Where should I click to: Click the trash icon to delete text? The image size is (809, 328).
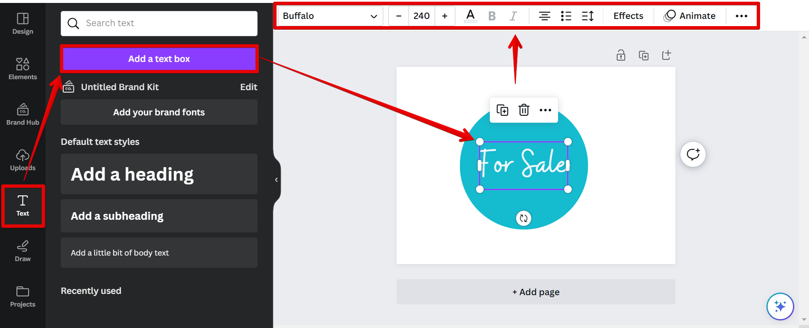coord(524,110)
